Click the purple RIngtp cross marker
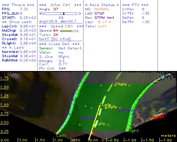177x142 pixels. 119,110
